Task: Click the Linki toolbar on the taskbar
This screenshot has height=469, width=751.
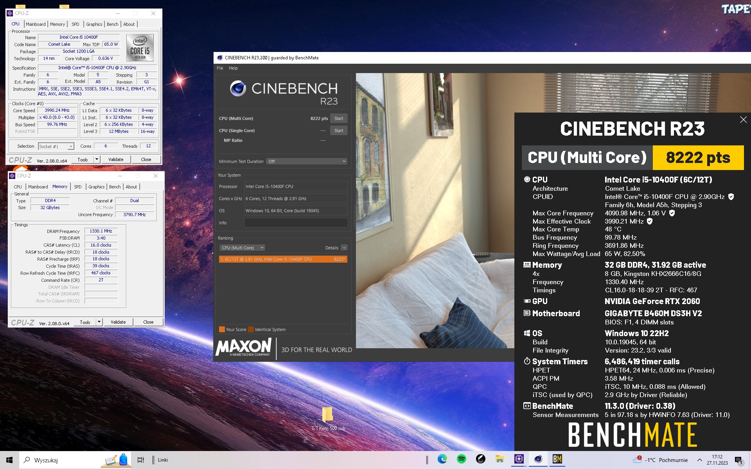Action: pos(163,460)
